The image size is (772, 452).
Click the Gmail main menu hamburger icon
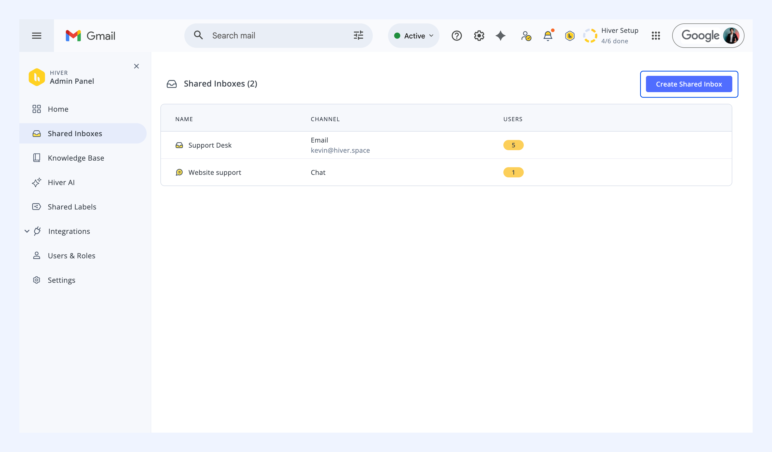36,36
